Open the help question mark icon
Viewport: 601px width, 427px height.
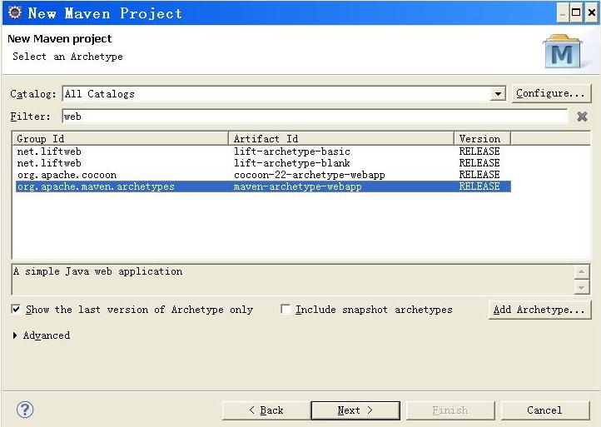(x=25, y=410)
